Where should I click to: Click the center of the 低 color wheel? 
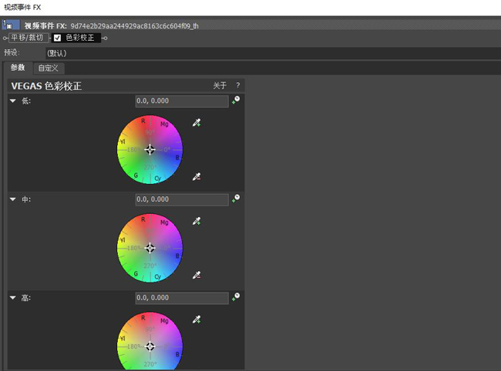pos(150,149)
